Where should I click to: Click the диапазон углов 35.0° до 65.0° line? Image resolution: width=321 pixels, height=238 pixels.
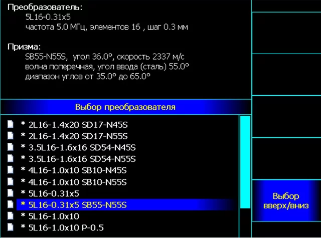[88, 76]
